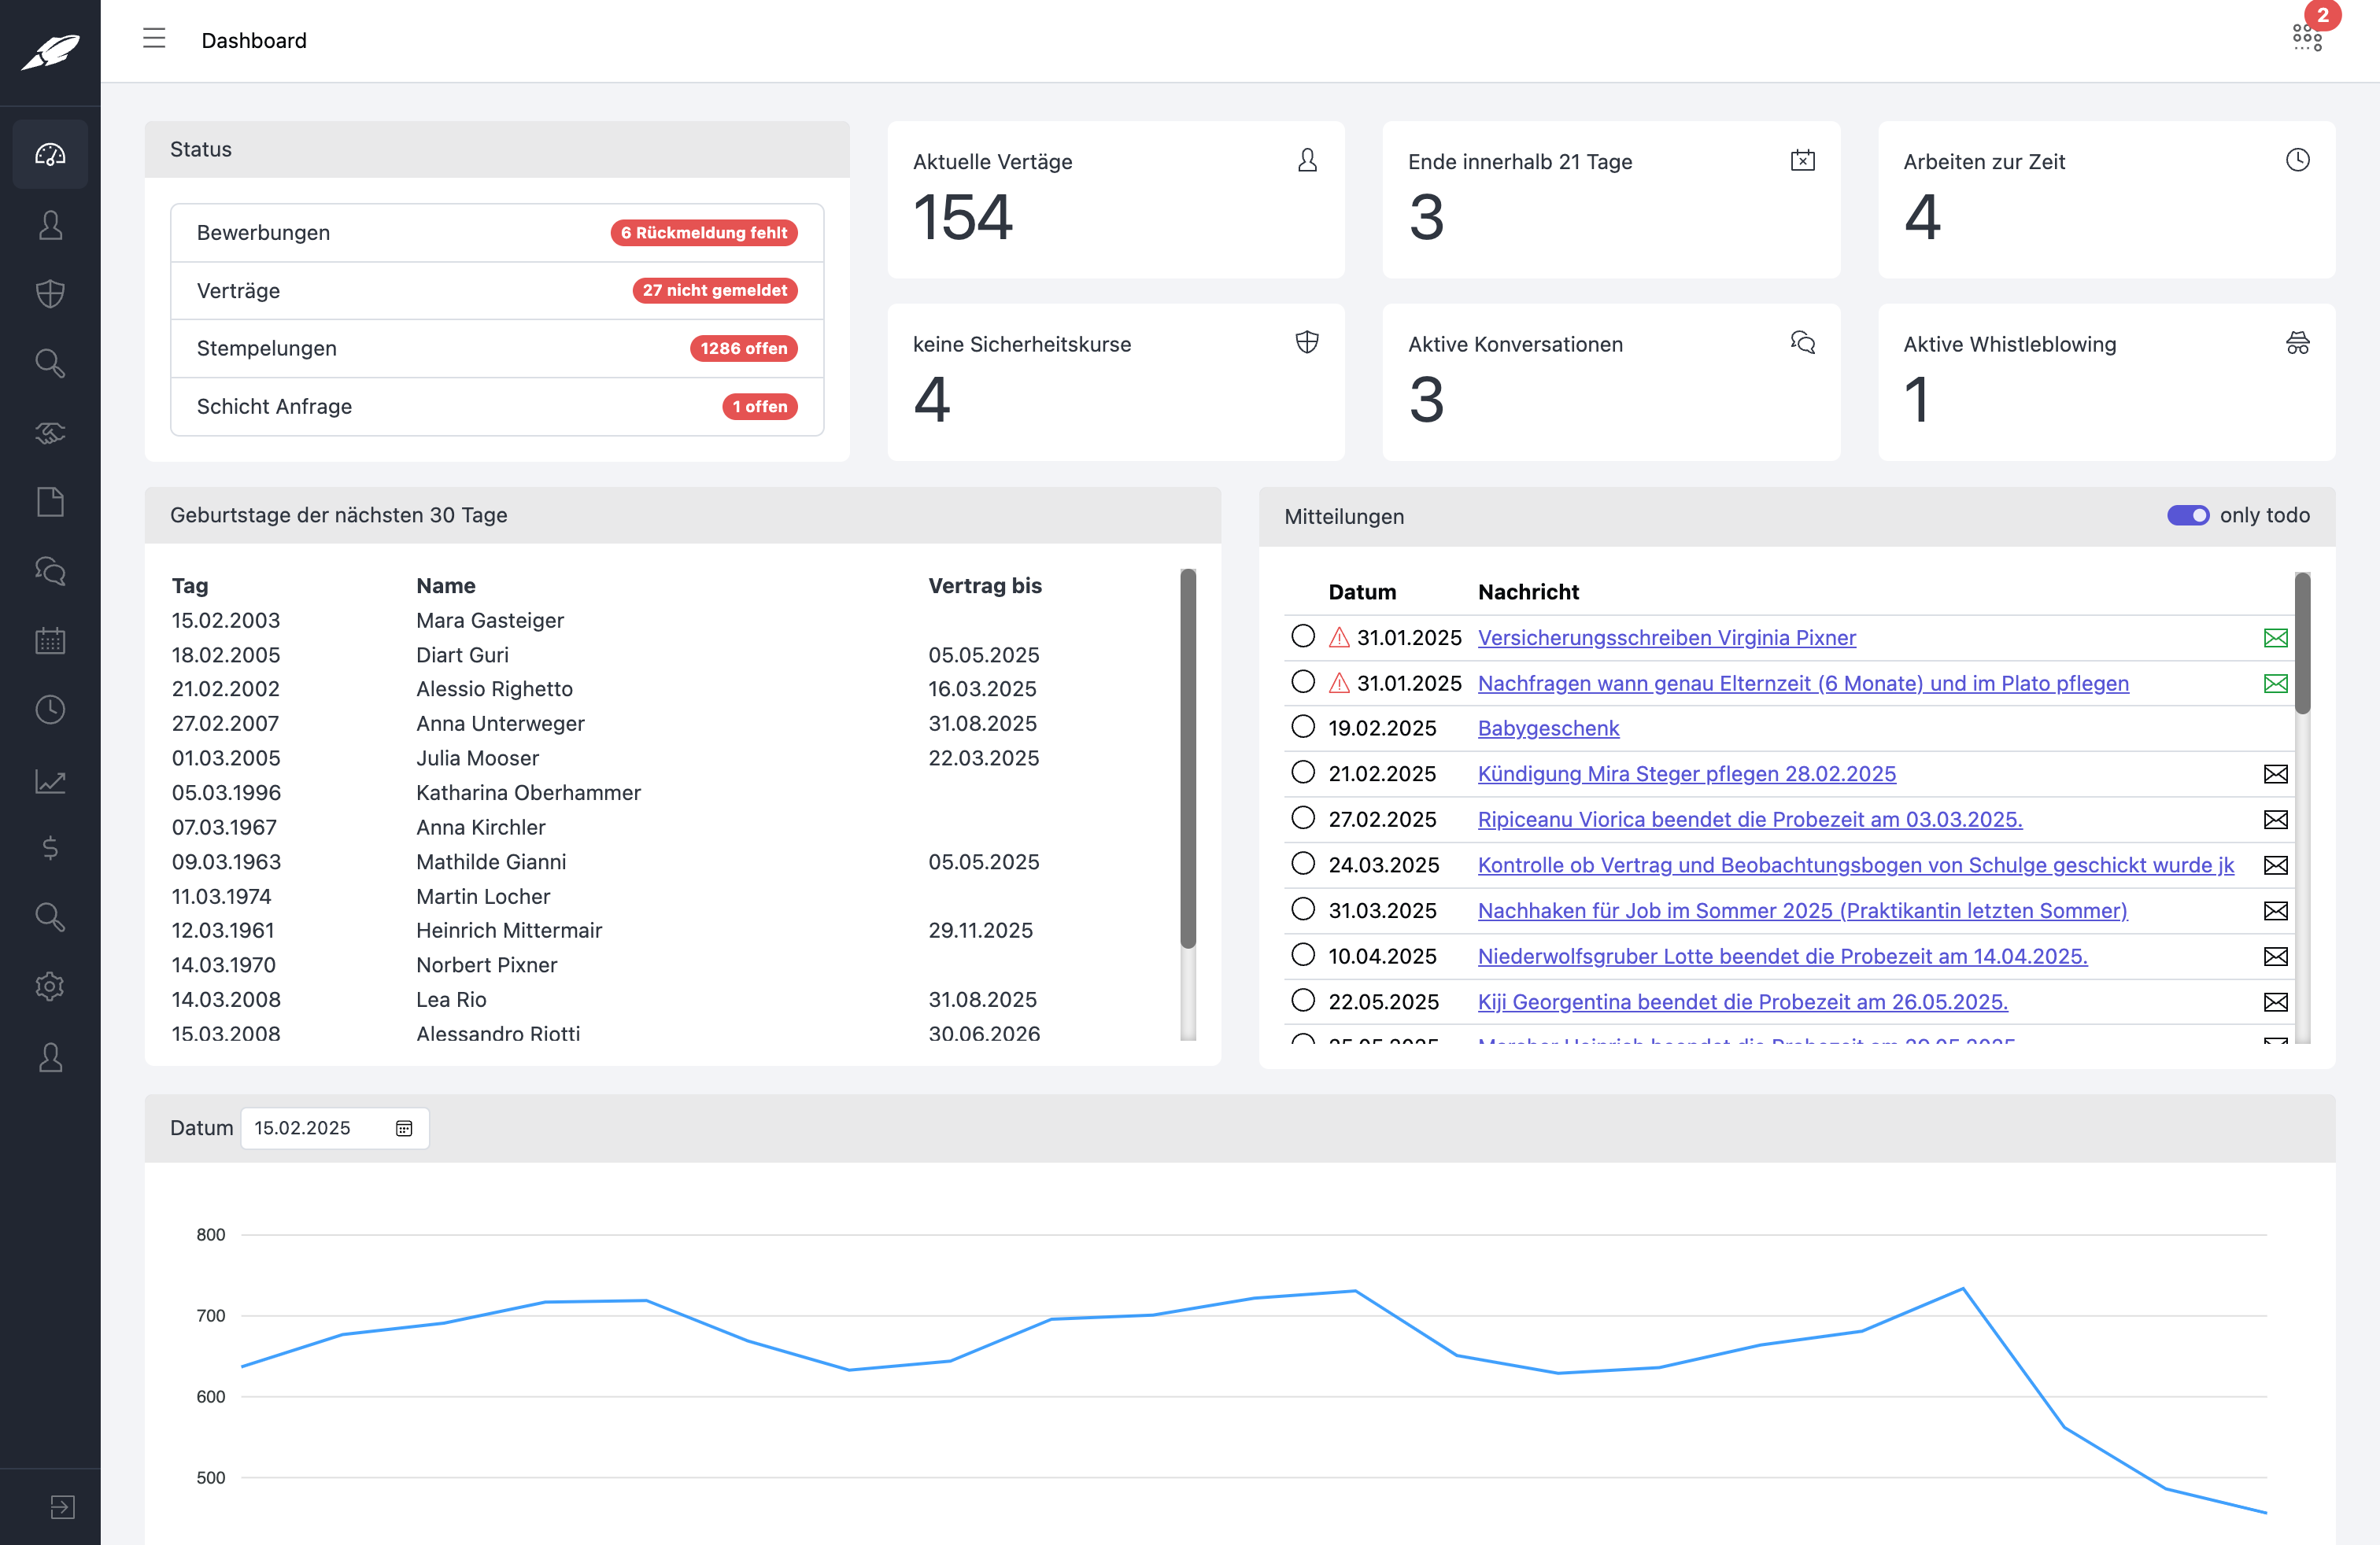Open the app grid with notification badge 2
Image resolution: width=2380 pixels, height=1545 pixels.
coord(2306,36)
